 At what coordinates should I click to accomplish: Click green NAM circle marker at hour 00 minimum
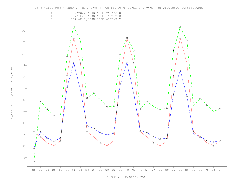click(x=34, y=161)
